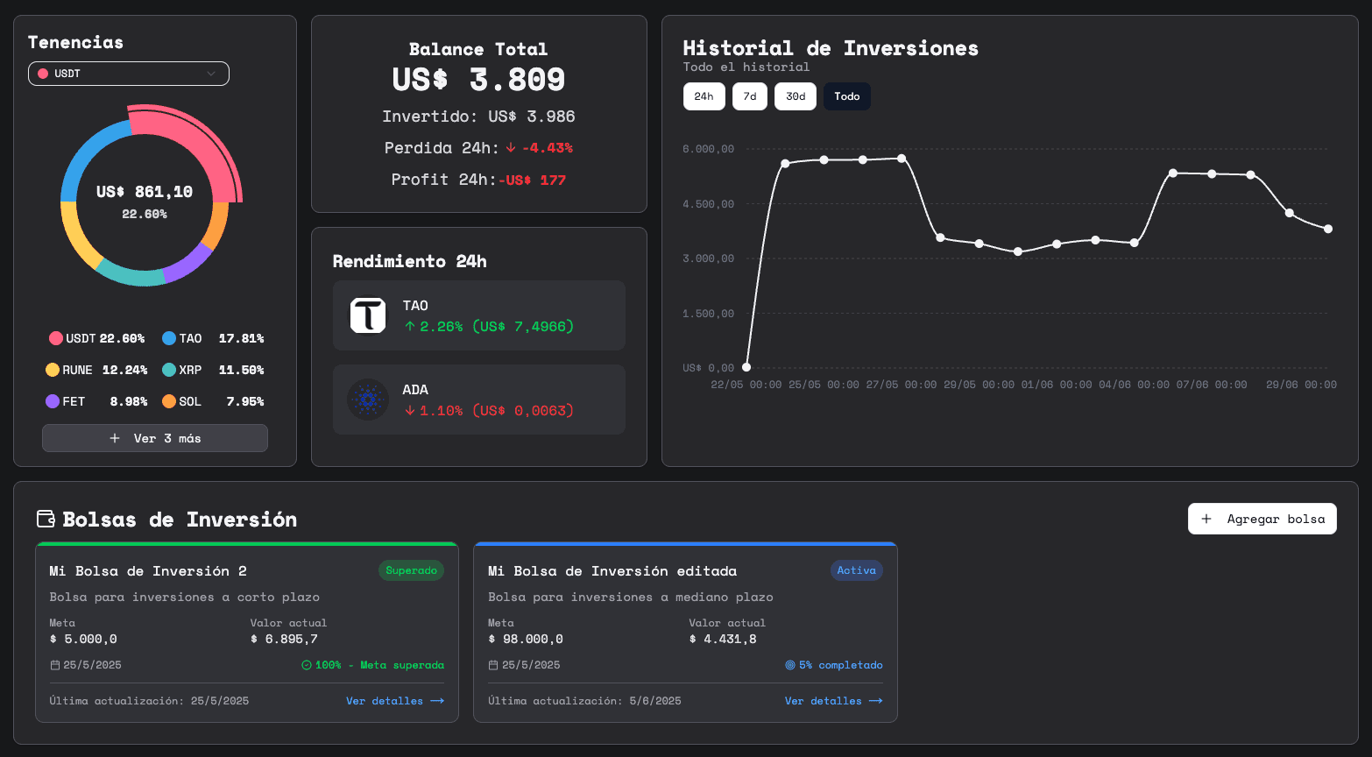Click the dropdown chevron in Tenencias selector
This screenshot has height=757, width=1372.
211,74
